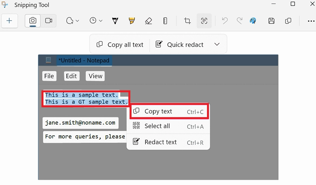
Task: Select the yellow Highlighter tool
Action: coord(132,21)
